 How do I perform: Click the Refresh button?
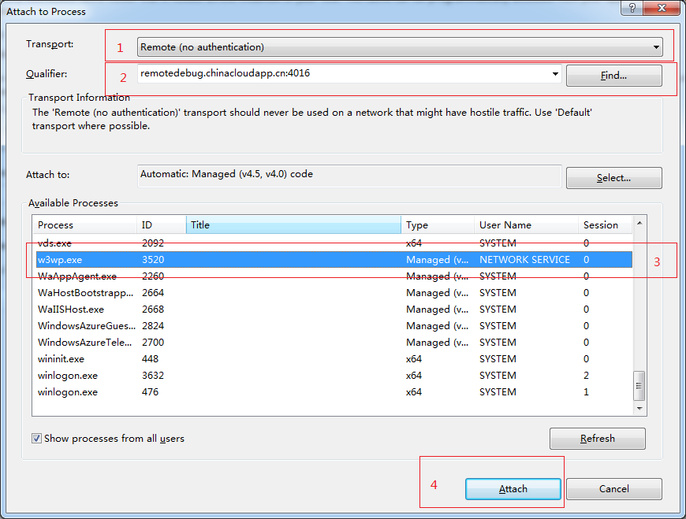coord(597,438)
